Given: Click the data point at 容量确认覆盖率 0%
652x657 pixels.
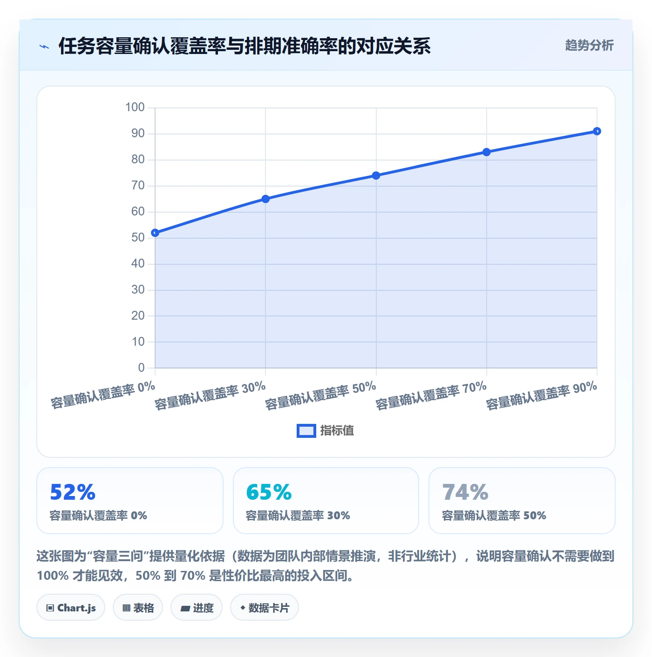Looking at the screenshot, I should tap(155, 233).
